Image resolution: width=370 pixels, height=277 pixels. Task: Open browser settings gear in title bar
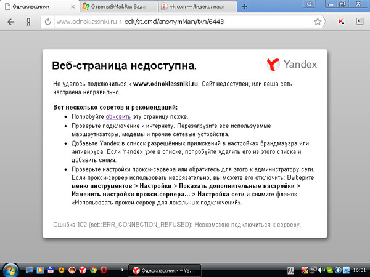pyautogui.click(x=310, y=4)
